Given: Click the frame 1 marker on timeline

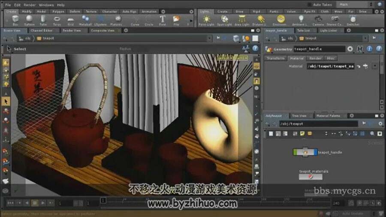Looking at the screenshot, I should coord(103,201).
